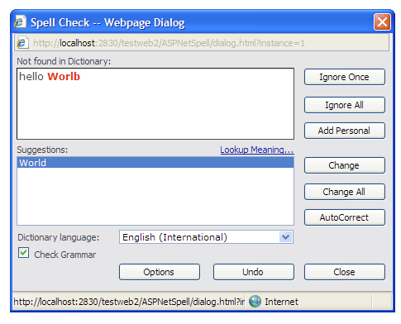
Task: Open the Lookup Meaning link
Action: 257,150
